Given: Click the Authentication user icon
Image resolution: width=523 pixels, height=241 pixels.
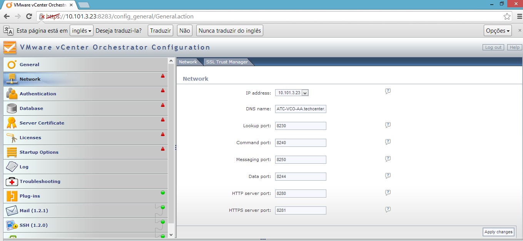Looking at the screenshot, I should click(x=12, y=94).
